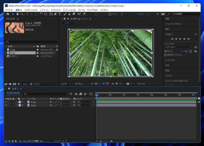Toggle quality switch for layer 02.jpg
This screenshot has height=146, width=204.
click(56, 105)
